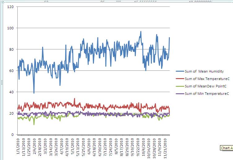This screenshot has width=233, height=160.
Task: Click the 120 value on the vertical axis
Action: [x=10, y=7]
